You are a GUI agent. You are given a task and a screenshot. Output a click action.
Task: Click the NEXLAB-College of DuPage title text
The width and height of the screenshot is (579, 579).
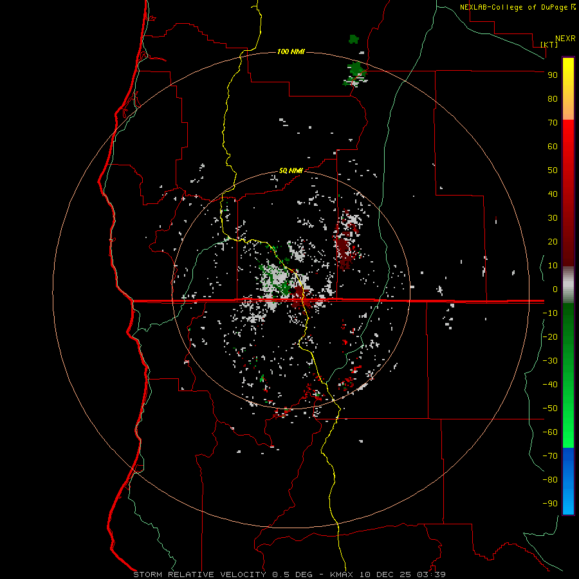(x=514, y=7)
